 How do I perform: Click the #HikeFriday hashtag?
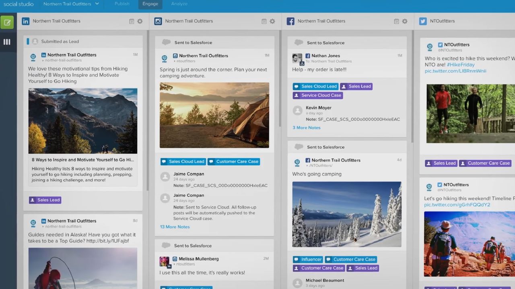[461, 65]
